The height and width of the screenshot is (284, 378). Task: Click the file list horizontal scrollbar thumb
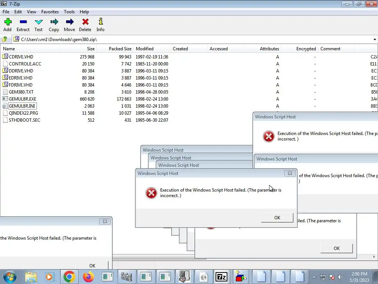[159, 257]
